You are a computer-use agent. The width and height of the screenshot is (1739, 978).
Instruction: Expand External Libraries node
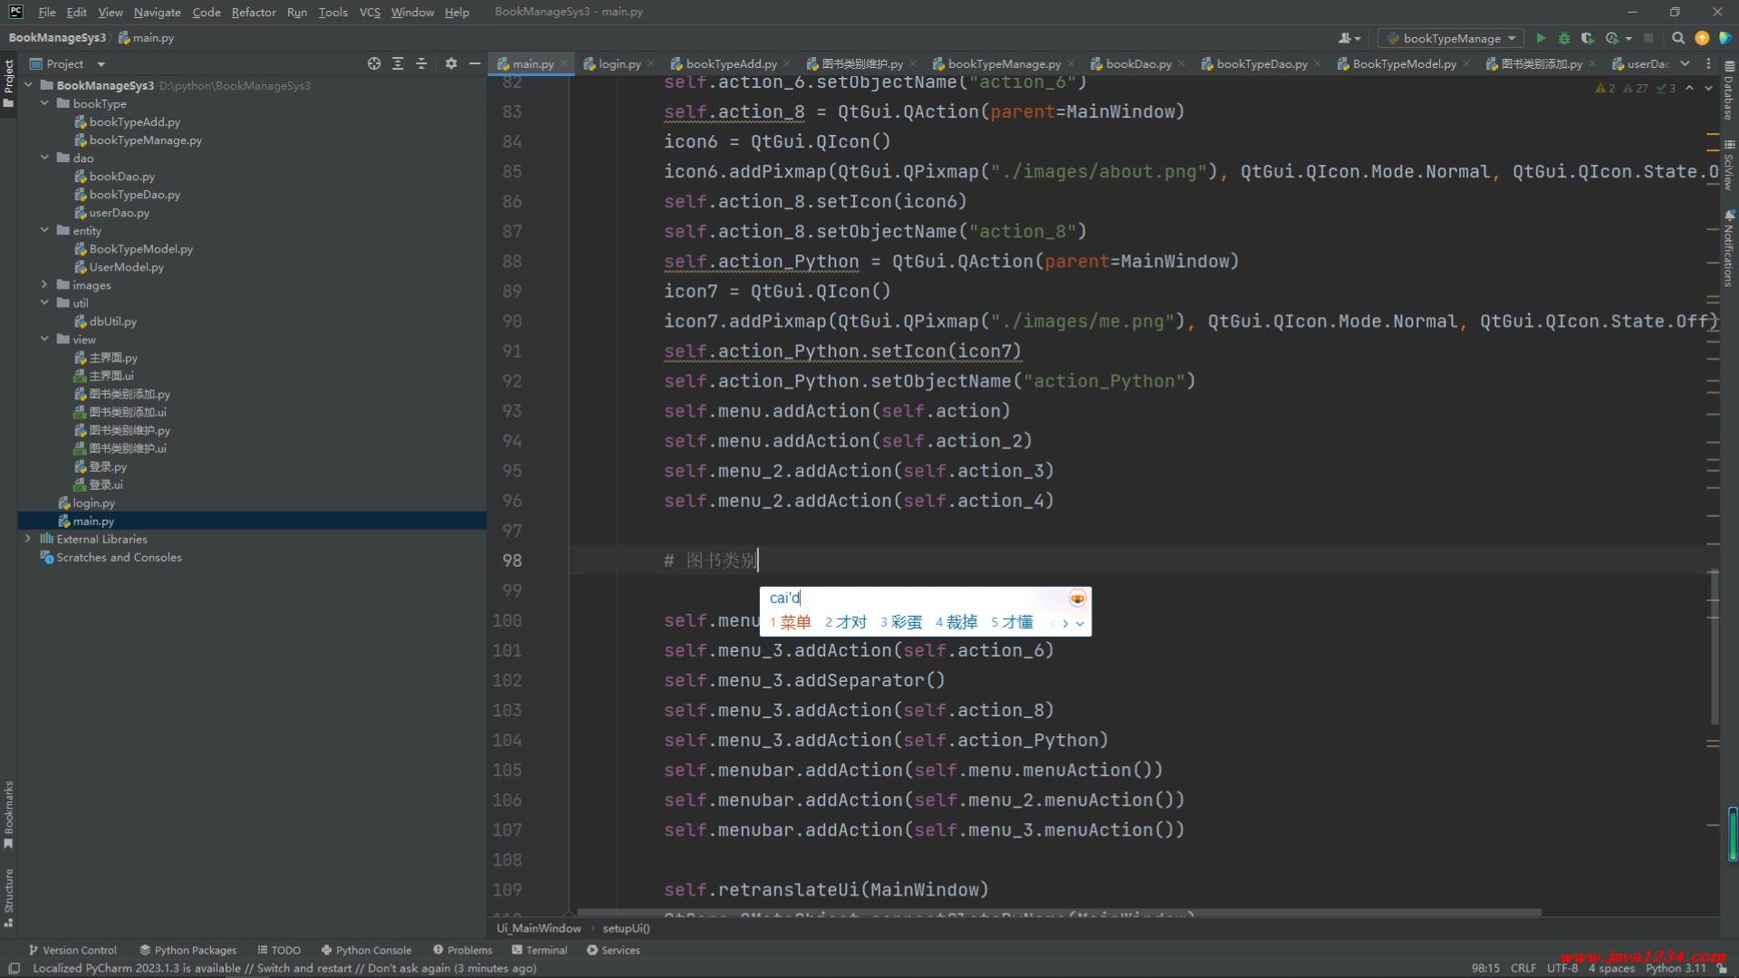click(x=28, y=538)
